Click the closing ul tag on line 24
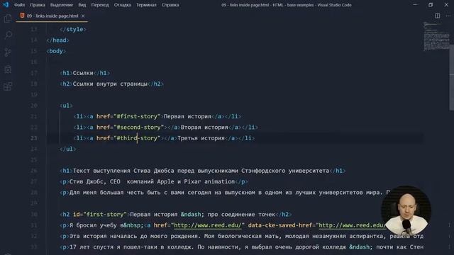Screen dimensions: 454x255 (x=68, y=149)
